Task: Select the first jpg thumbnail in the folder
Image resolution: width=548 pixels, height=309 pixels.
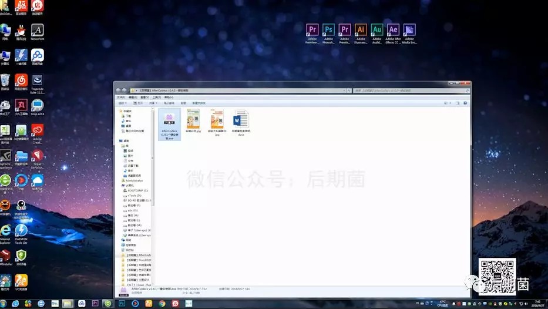Action: [193, 120]
